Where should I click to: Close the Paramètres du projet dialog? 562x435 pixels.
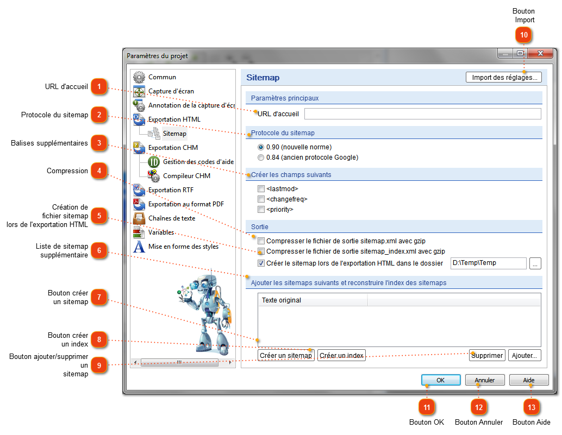(x=540, y=53)
